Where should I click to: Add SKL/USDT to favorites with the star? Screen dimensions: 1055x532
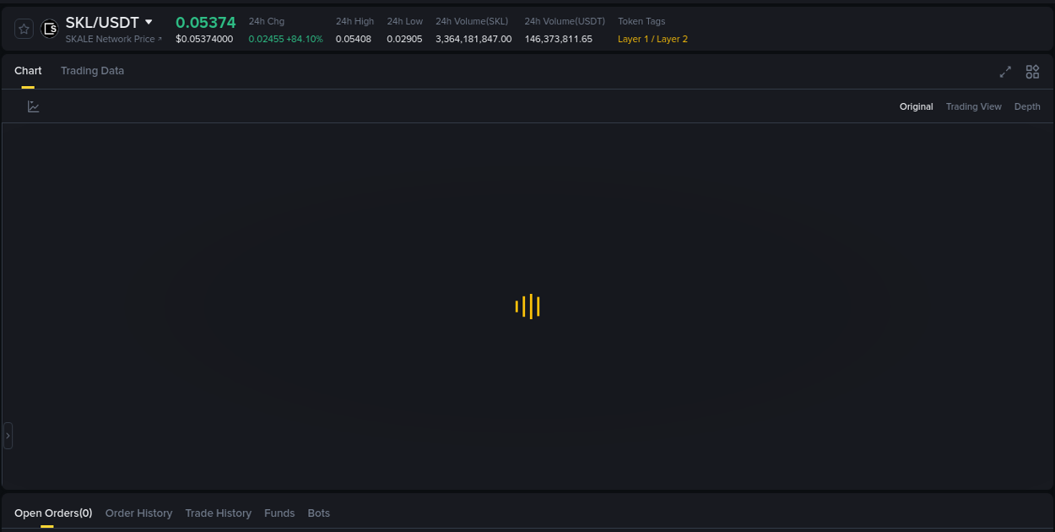24,29
